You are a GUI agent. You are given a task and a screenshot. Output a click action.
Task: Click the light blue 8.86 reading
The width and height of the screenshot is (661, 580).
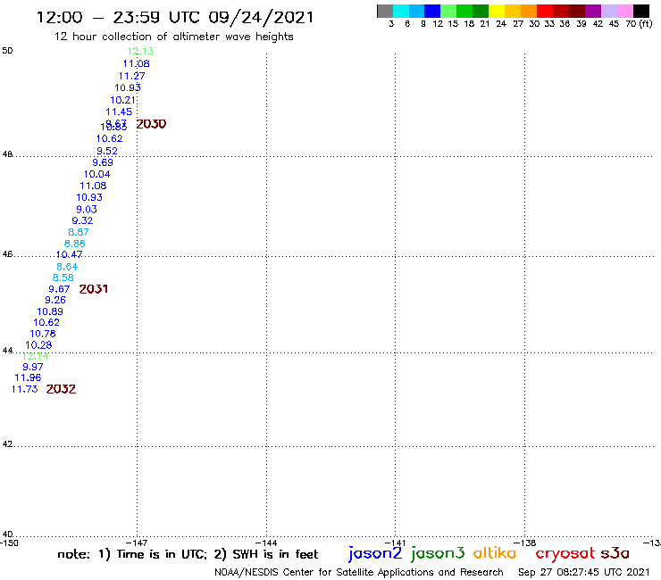click(x=75, y=243)
